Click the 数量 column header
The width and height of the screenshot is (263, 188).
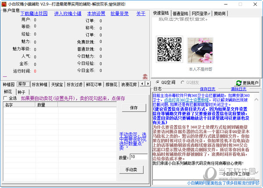click(46, 104)
